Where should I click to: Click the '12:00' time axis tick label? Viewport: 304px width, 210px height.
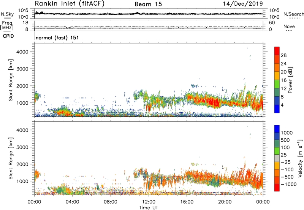149,202
